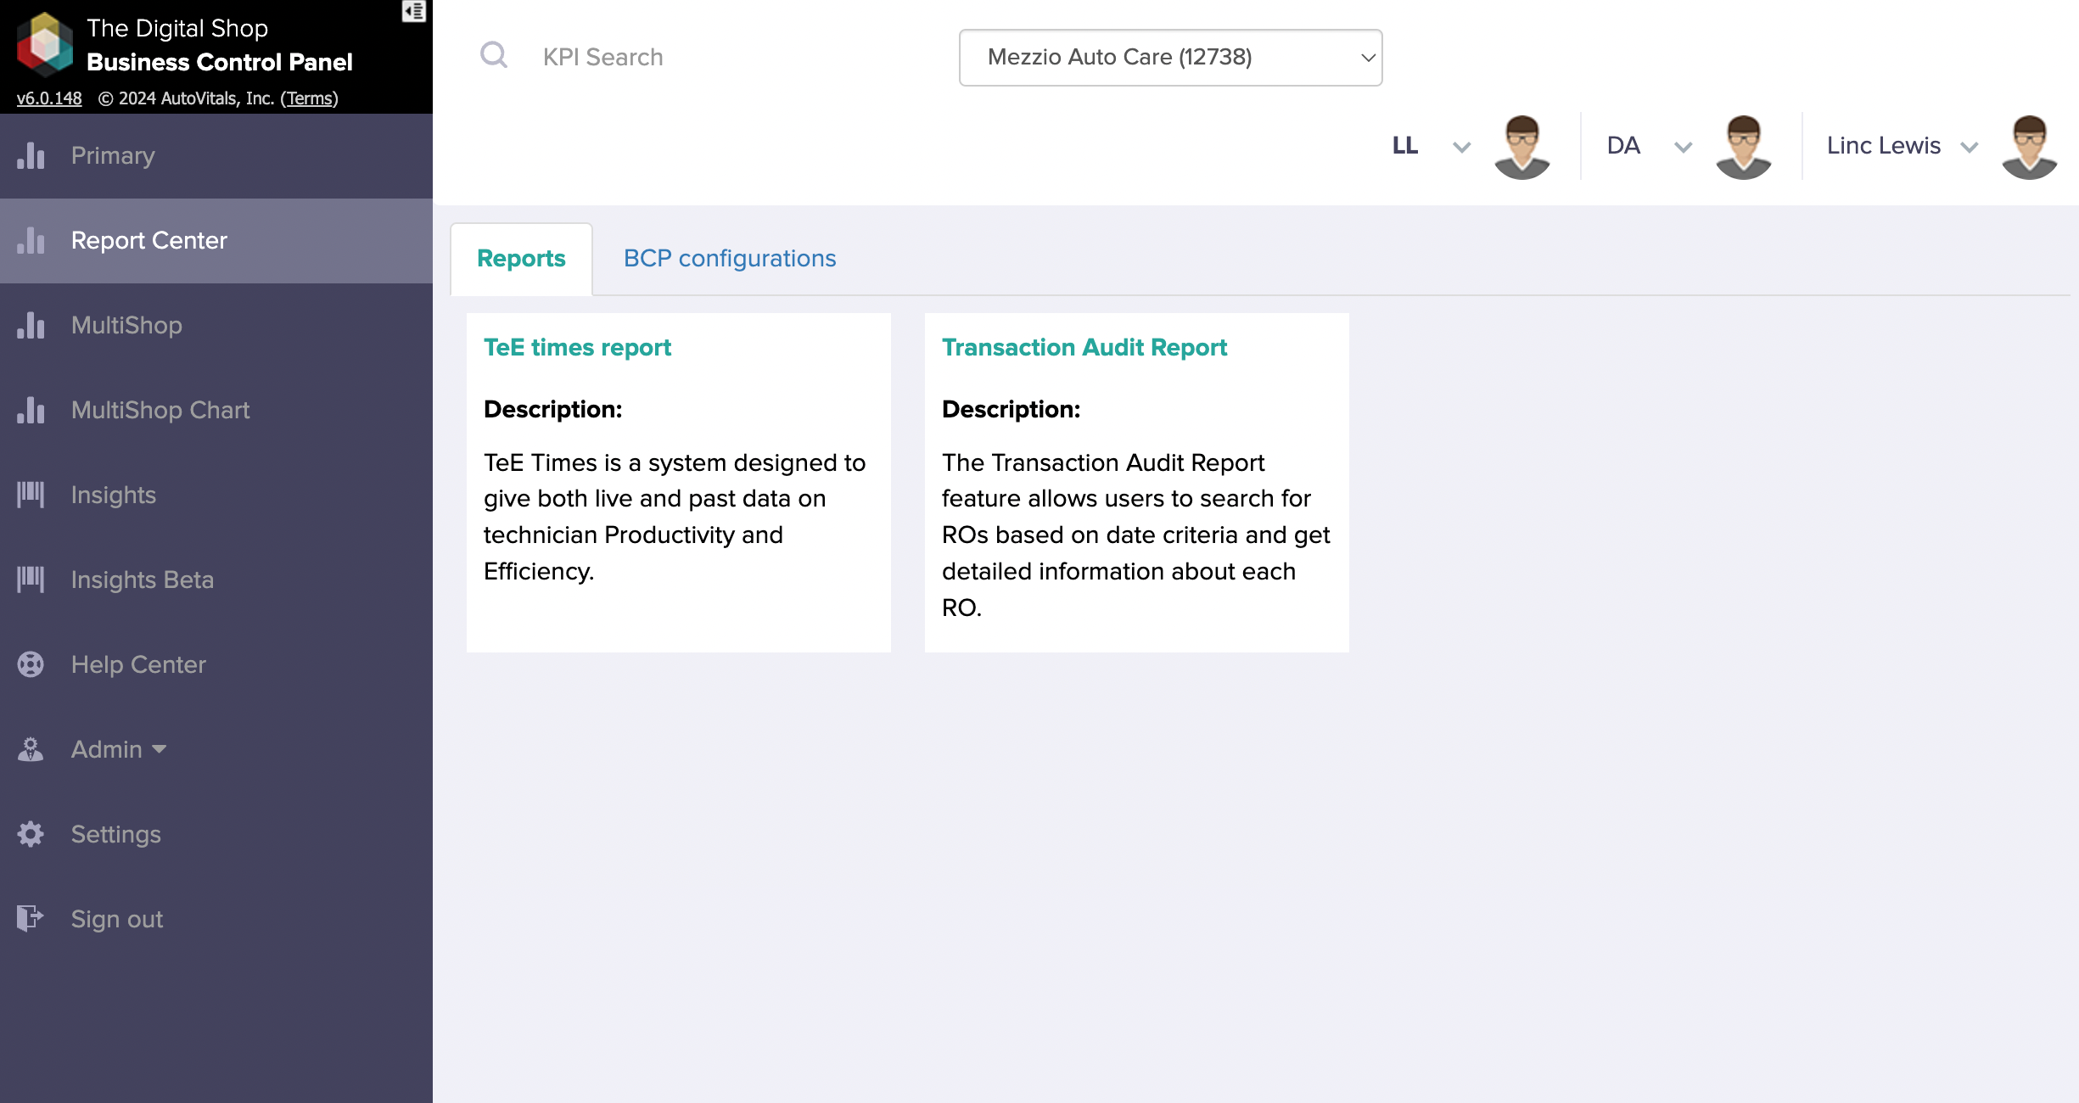Expand the Linc Lewis chevron dropdown

(1970, 148)
